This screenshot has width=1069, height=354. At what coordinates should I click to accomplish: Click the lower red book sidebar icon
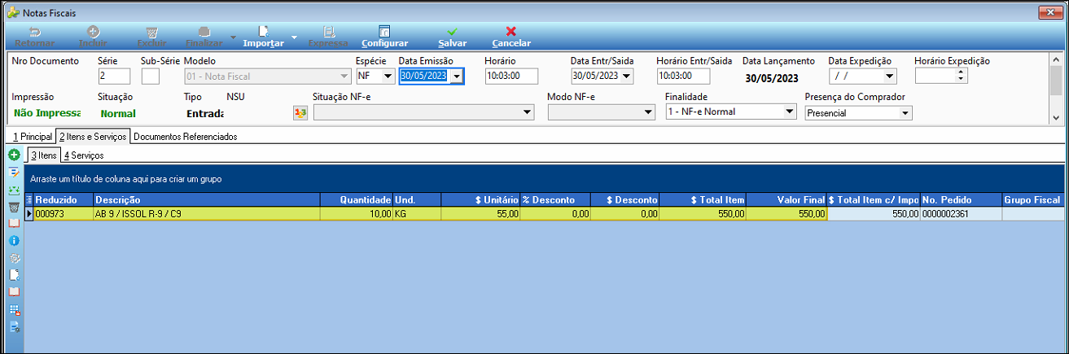(x=14, y=291)
